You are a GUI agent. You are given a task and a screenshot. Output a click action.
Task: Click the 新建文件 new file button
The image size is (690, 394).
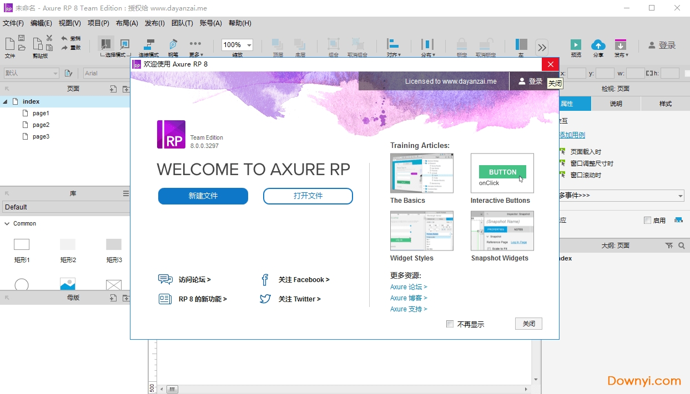pos(203,196)
